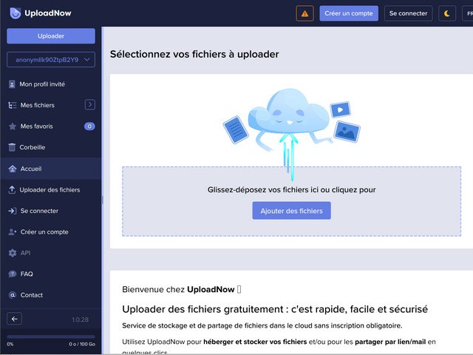Click the storage usage progress bar
473x355 pixels.
[51, 337]
